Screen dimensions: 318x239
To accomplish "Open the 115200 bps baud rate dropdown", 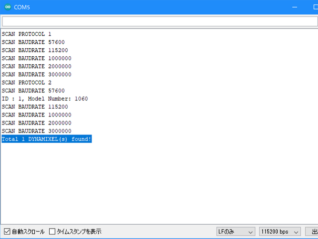I will point(280,232).
